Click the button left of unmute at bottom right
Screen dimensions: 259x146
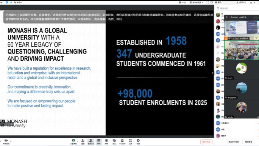pos(234,142)
